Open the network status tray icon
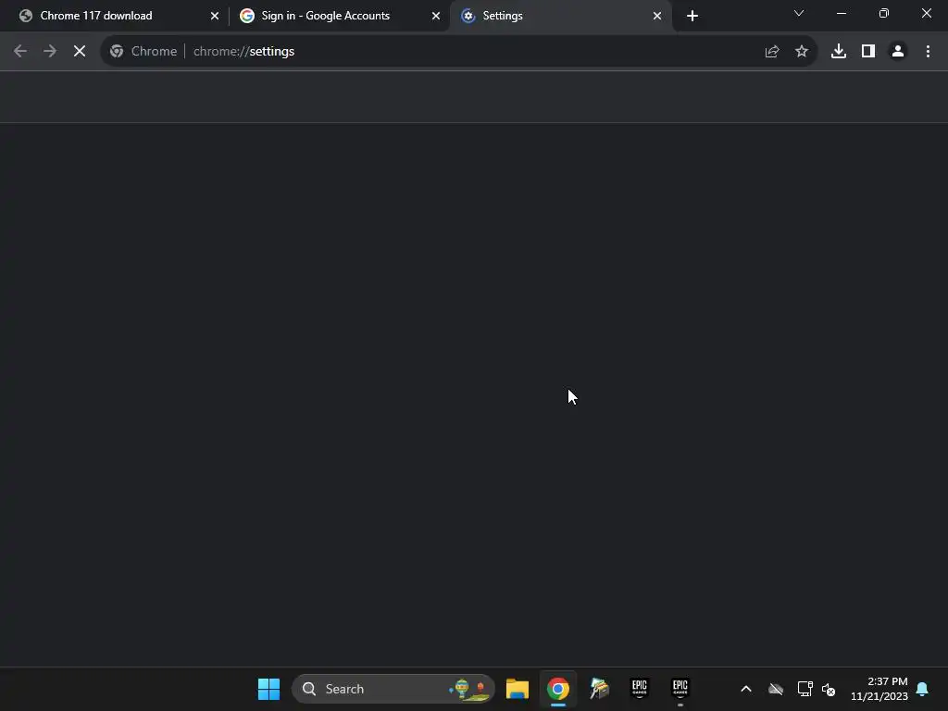The image size is (948, 711). point(805,689)
